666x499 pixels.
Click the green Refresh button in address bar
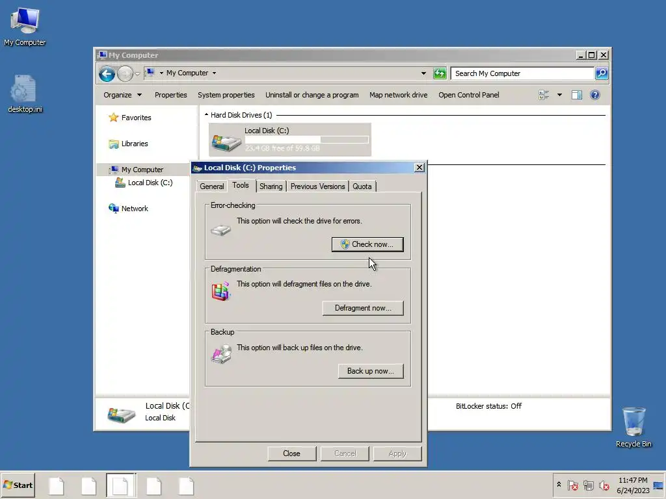[x=440, y=73]
